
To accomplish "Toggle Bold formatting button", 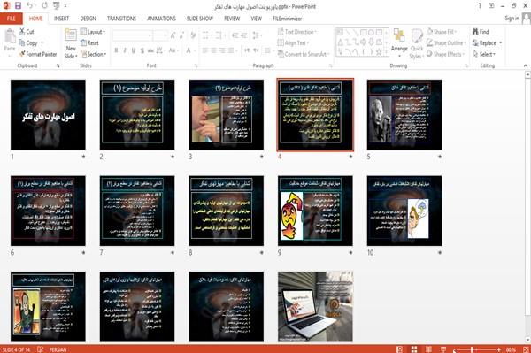I will 116,50.
